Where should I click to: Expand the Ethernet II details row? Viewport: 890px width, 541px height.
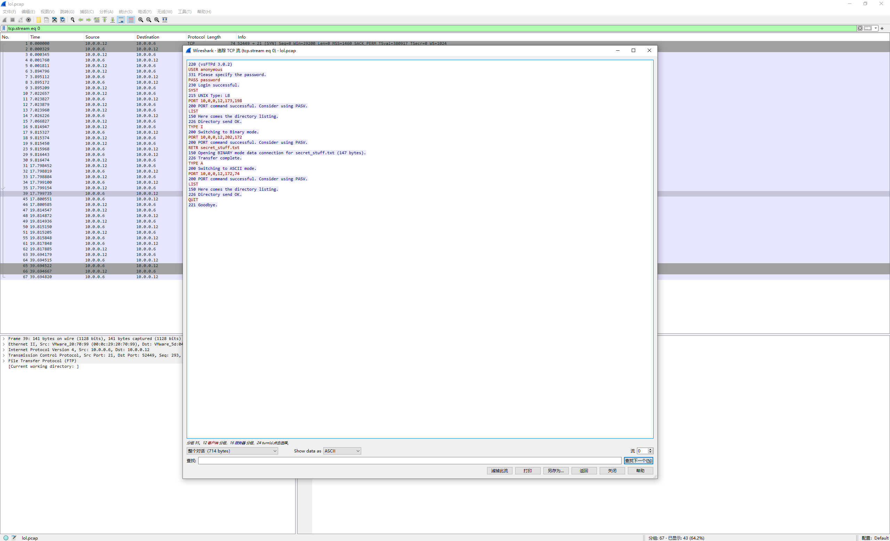(x=3, y=344)
